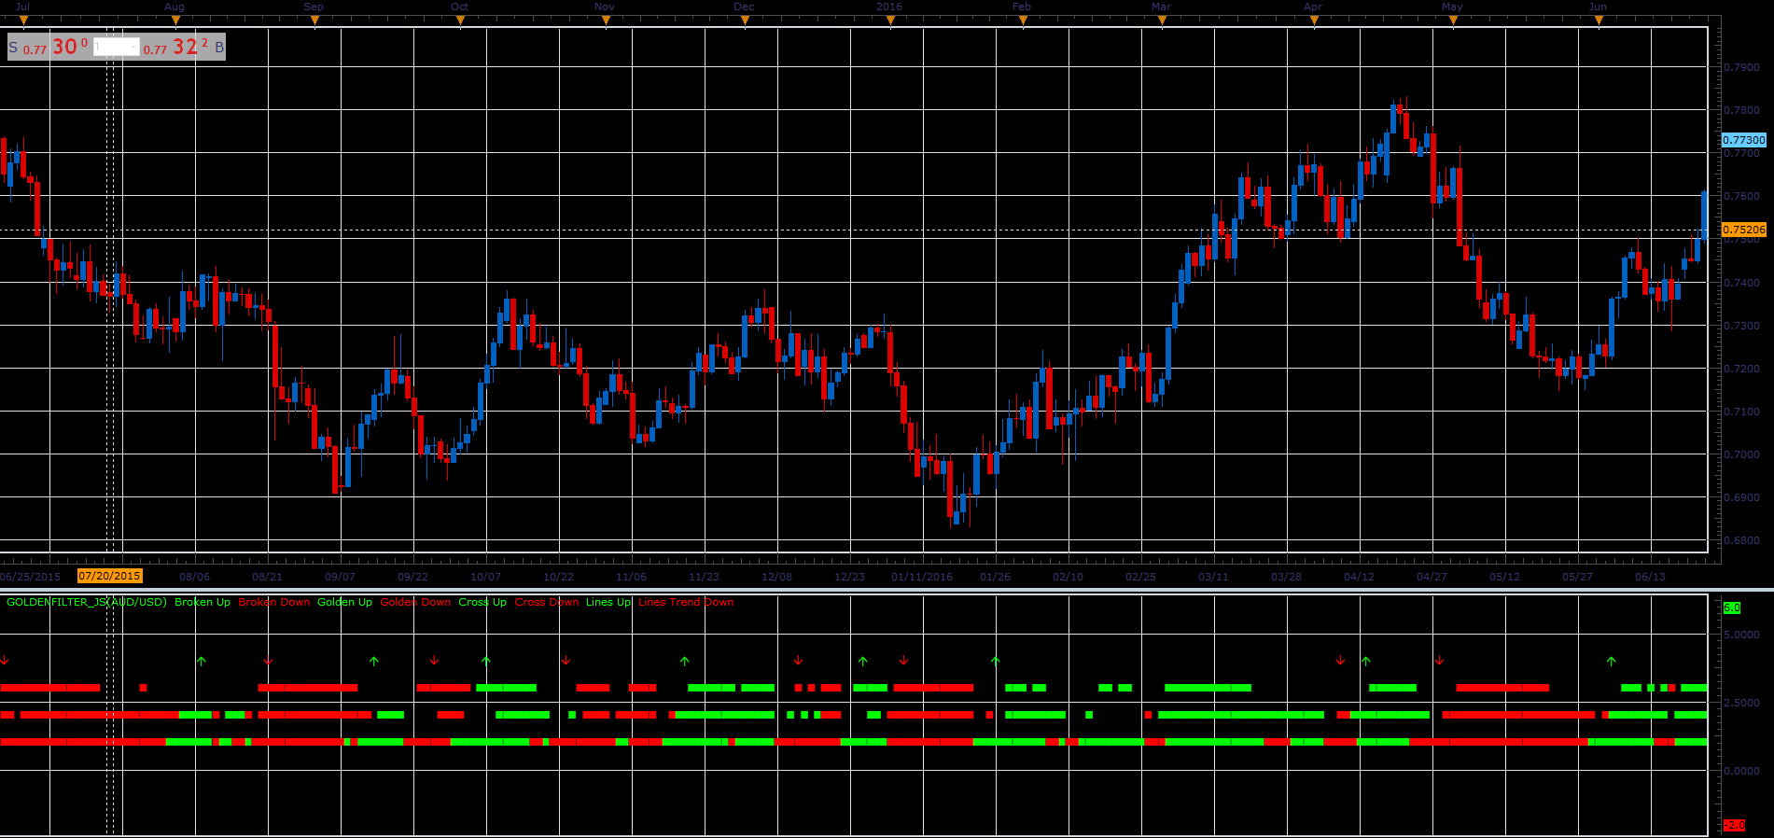1774x838 pixels.
Task: Click the Golden Down legend label
Action: click(415, 602)
